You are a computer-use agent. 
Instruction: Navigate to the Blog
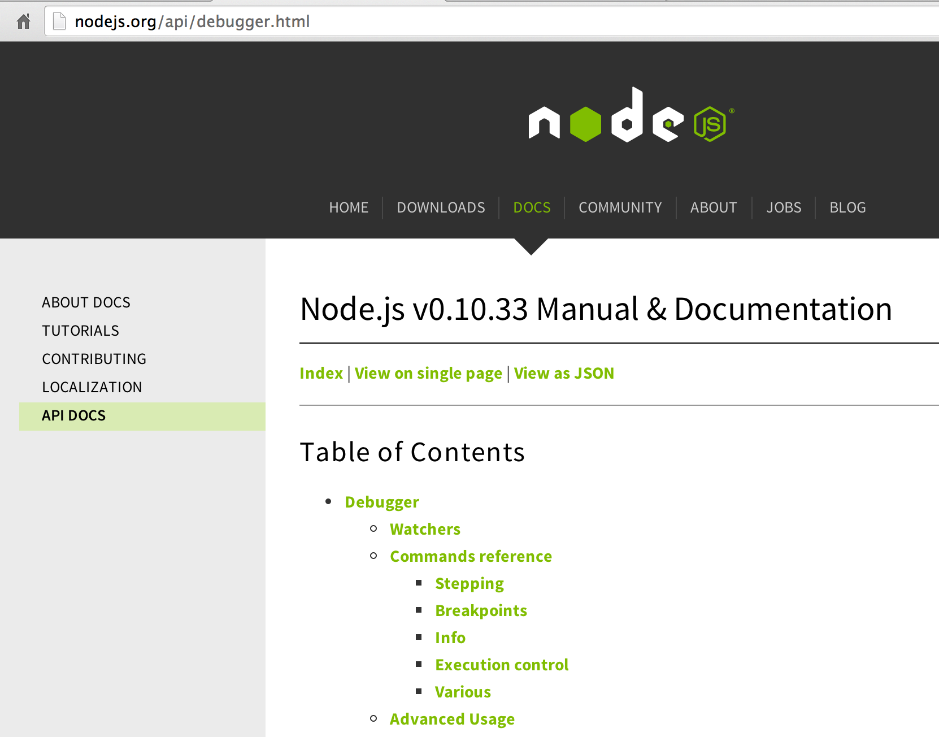pyautogui.click(x=847, y=207)
